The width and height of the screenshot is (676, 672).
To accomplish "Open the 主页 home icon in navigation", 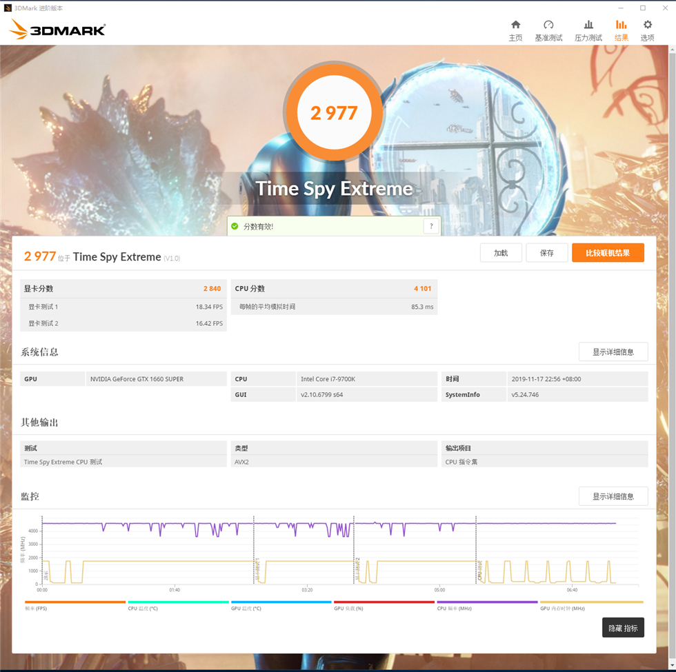I will (515, 30).
